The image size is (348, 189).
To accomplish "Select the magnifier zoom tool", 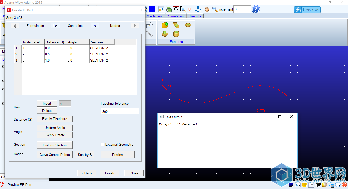I will (x=215, y=9).
